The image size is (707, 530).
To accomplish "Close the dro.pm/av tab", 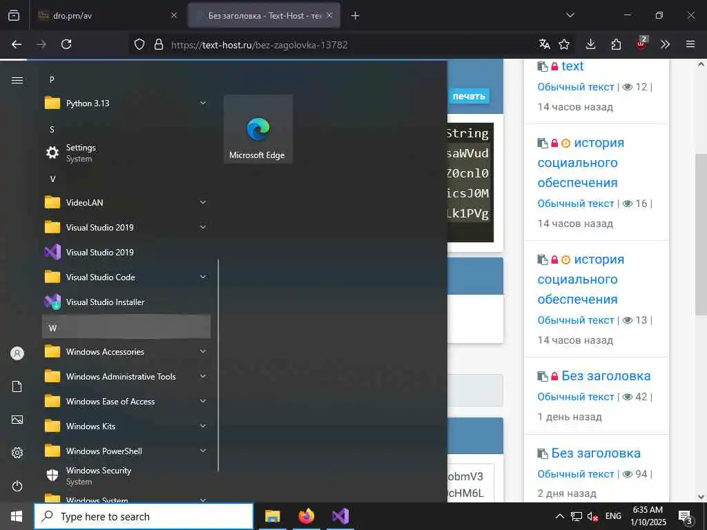I will 174,15.
